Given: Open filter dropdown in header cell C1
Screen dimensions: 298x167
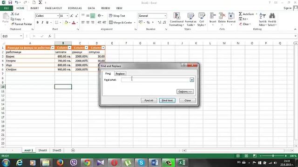Looking at the screenshot, I should click(87, 48).
